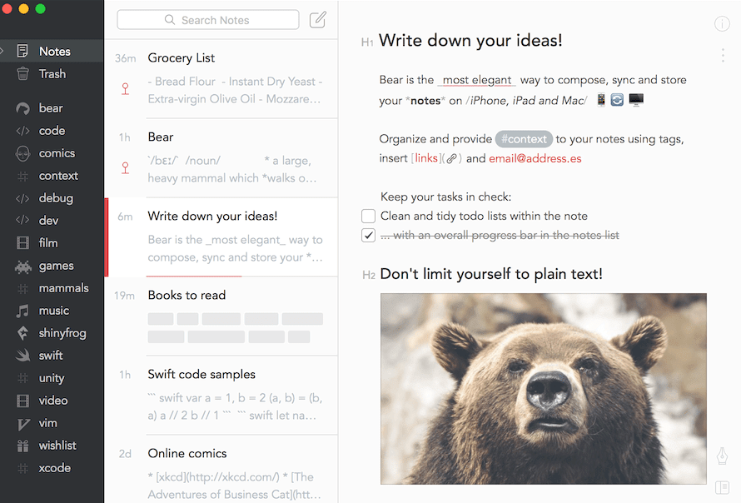Click the new note compose icon
The image size is (741, 503).
coord(317,20)
